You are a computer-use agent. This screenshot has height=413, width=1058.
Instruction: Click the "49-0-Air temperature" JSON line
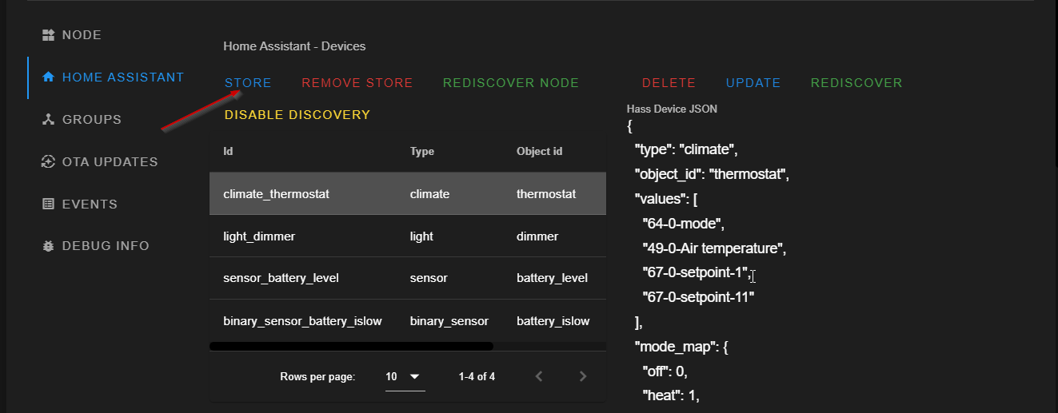pos(714,248)
